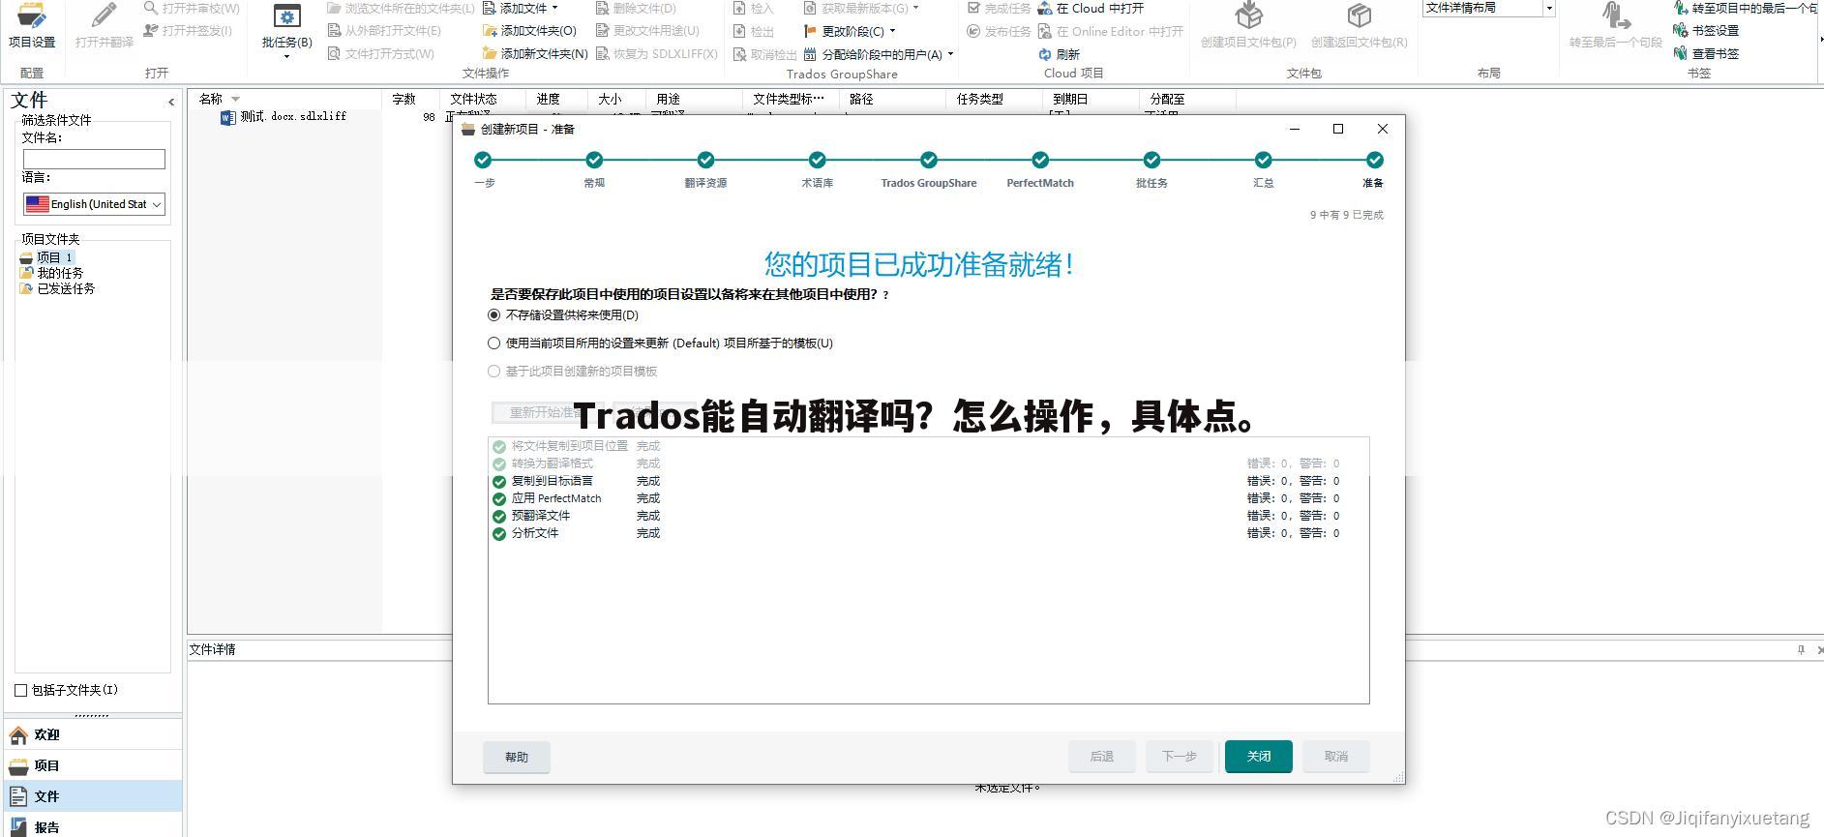Select 我的任务 folder in tree

click(x=51, y=273)
